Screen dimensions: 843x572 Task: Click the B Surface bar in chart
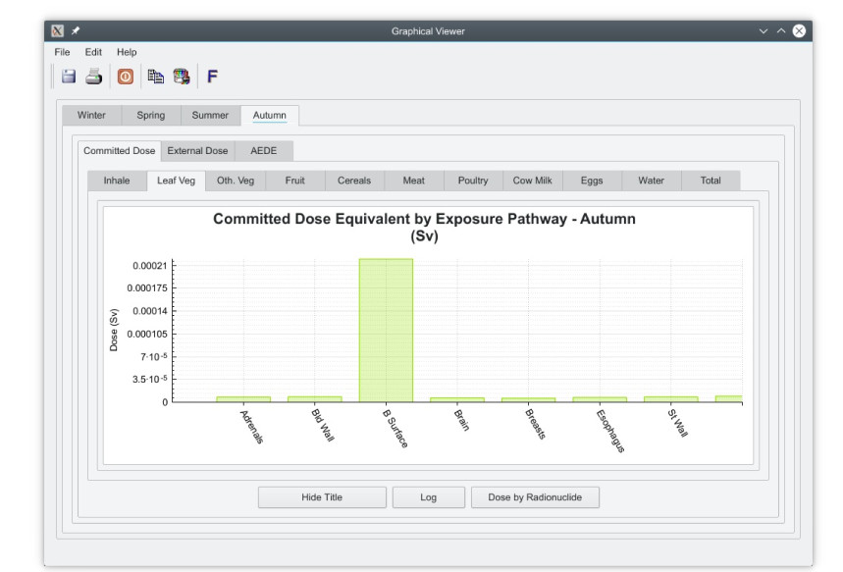point(386,330)
